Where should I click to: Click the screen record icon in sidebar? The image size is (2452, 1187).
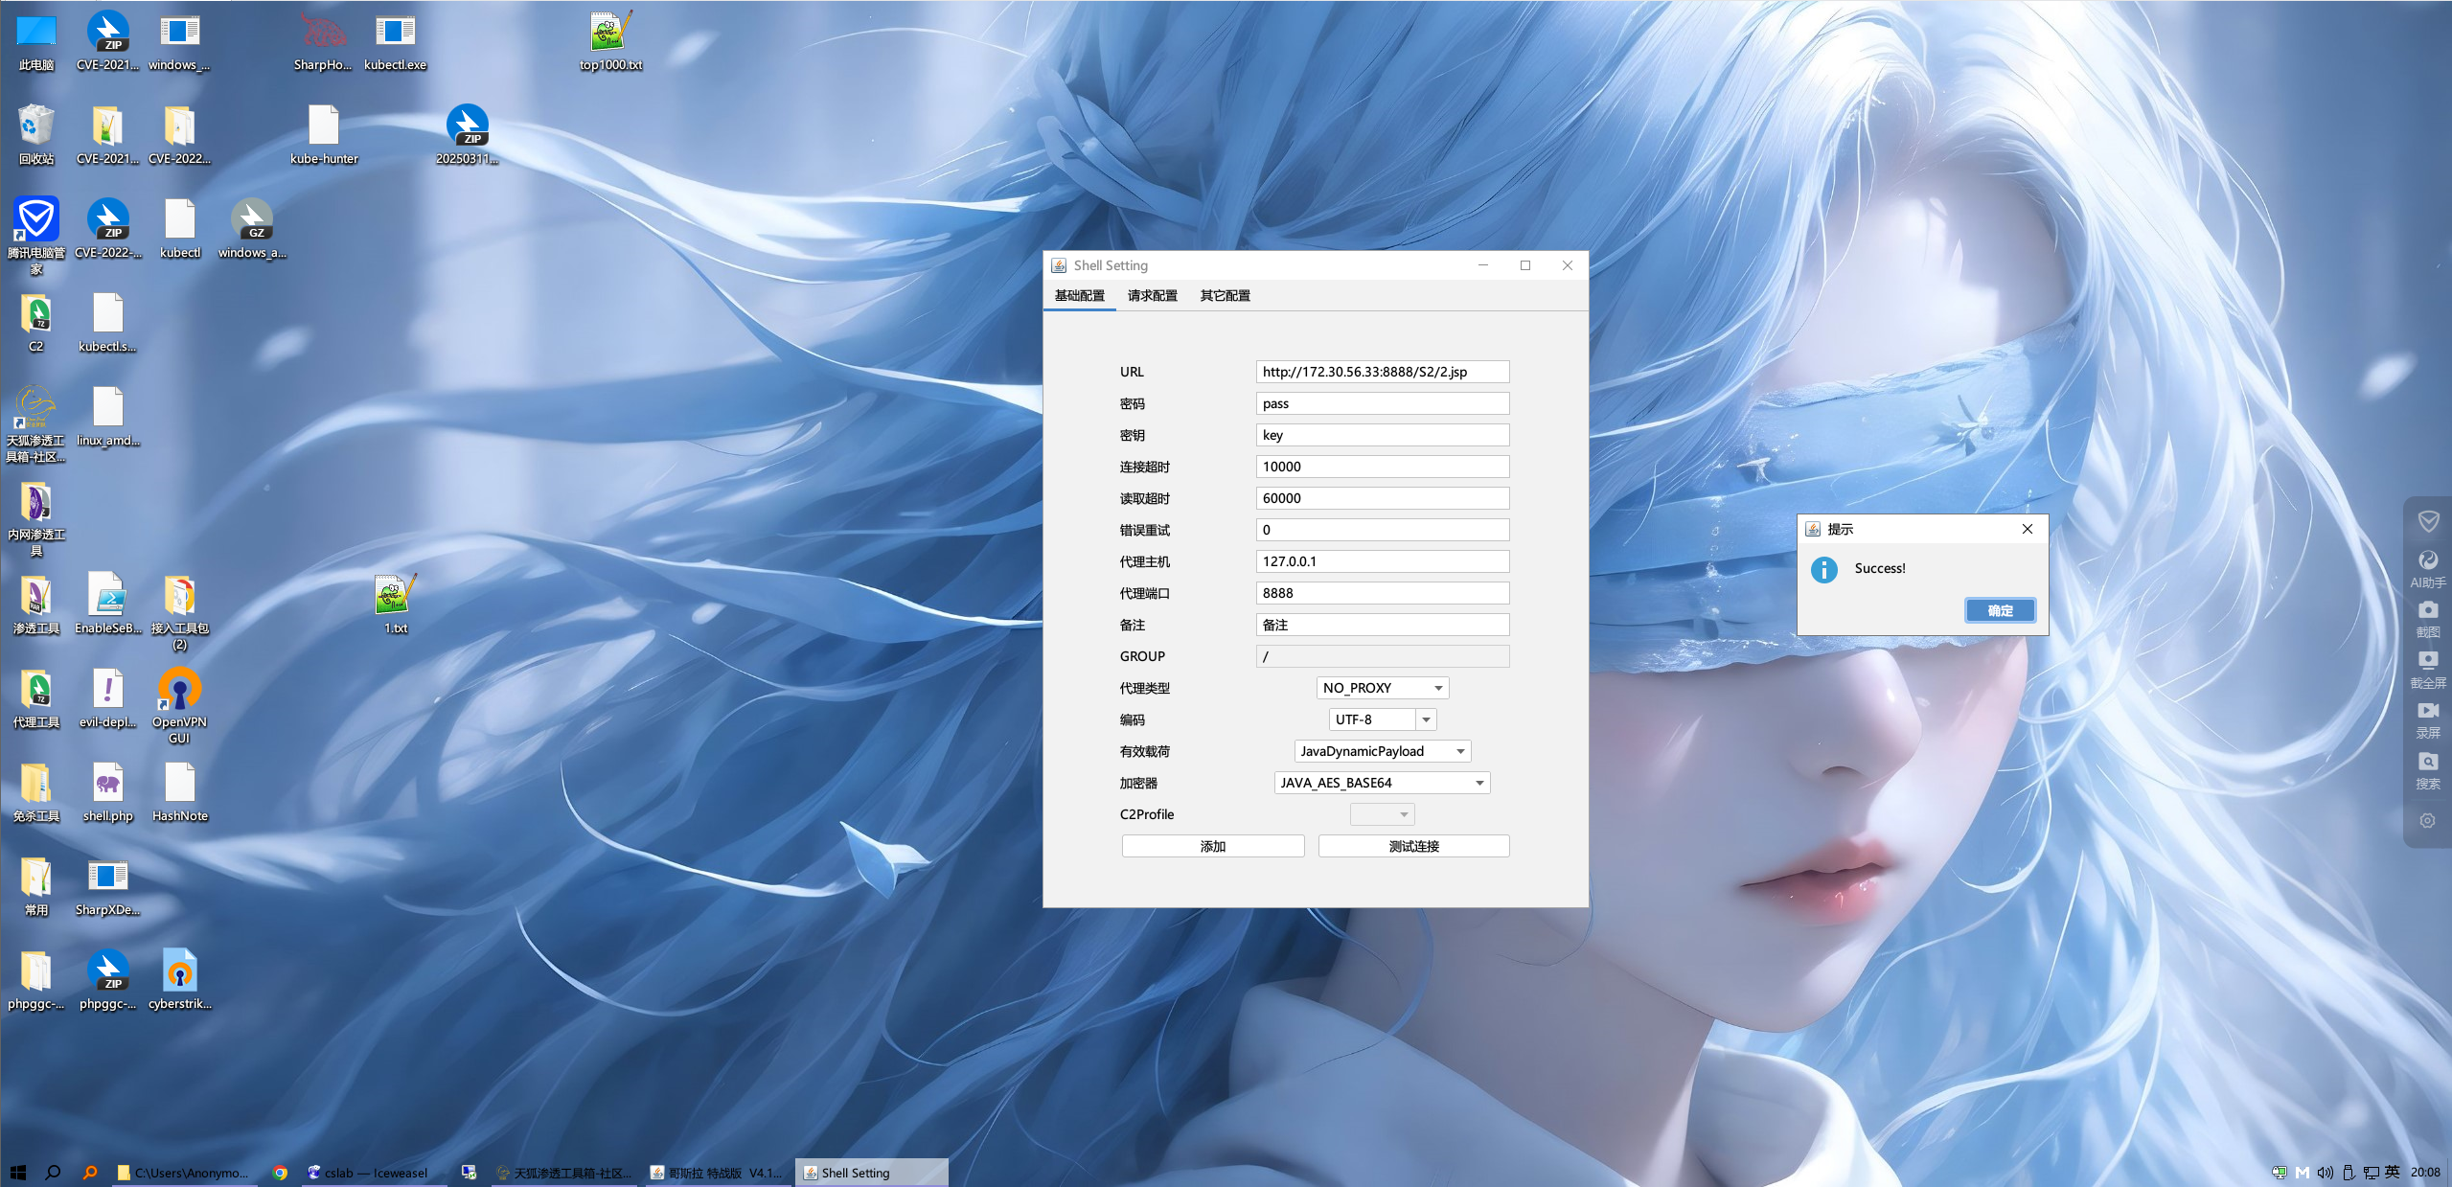(2427, 712)
